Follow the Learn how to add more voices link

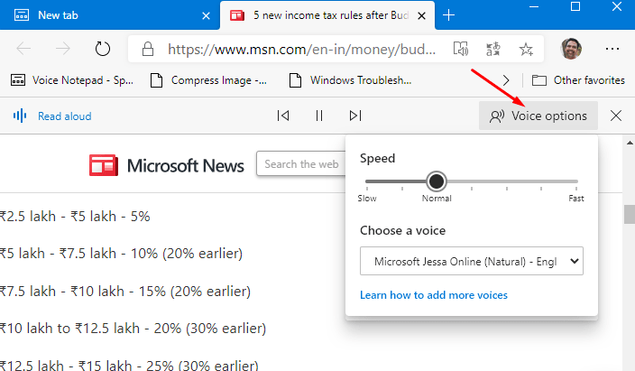(433, 295)
